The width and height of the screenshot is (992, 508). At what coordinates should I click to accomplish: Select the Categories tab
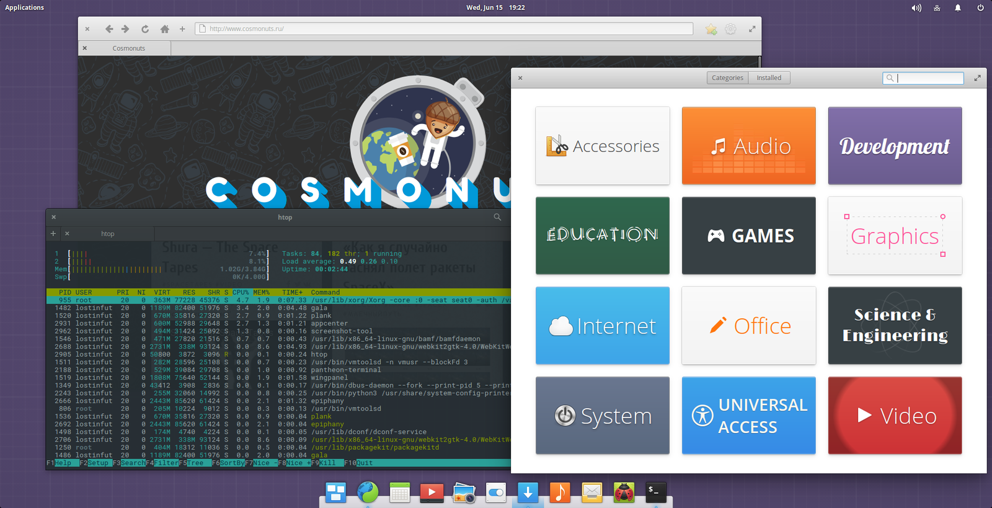[x=727, y=78]
